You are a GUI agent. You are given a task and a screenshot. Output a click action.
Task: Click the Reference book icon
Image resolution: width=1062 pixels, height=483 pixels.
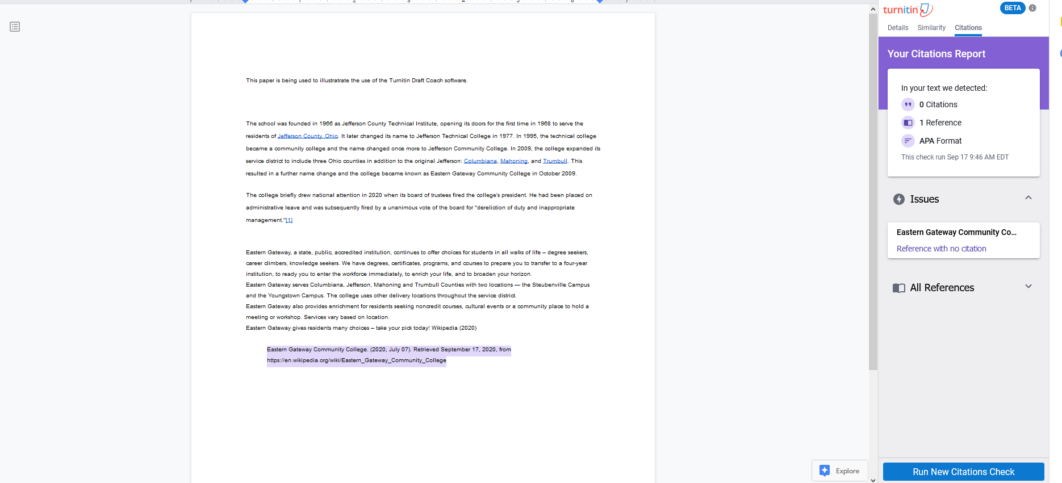[908, 123]
